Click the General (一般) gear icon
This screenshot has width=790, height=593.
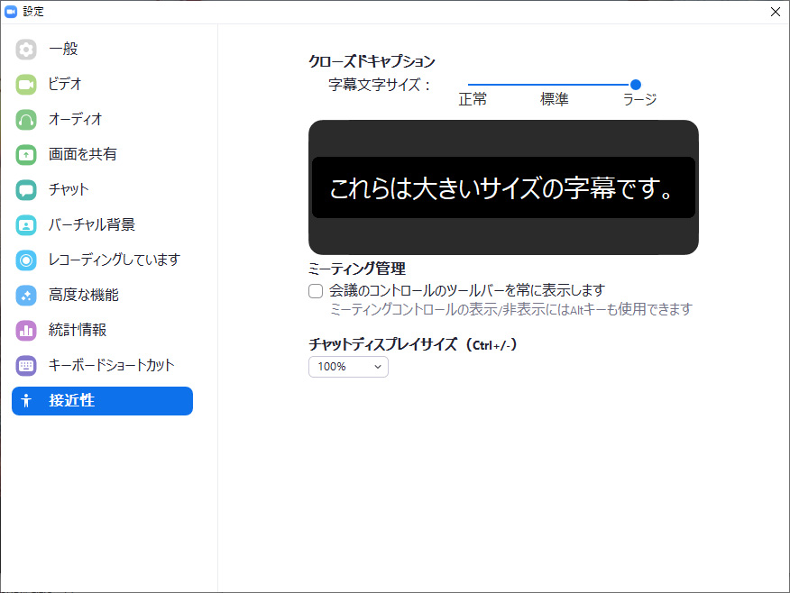click(x=26, y=50)
